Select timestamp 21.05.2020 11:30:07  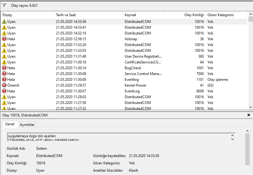coord(71,91)
